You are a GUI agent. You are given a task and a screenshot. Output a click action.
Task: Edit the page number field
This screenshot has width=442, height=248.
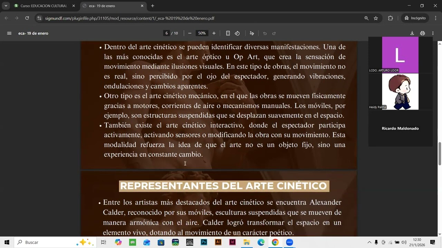tap(166, 33)
